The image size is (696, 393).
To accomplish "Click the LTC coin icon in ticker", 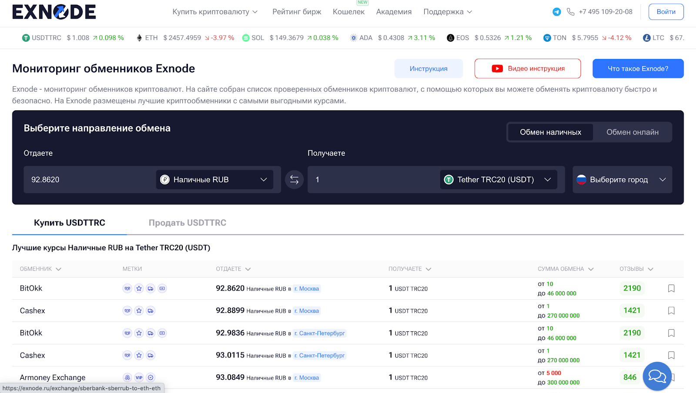I will 647,38.
